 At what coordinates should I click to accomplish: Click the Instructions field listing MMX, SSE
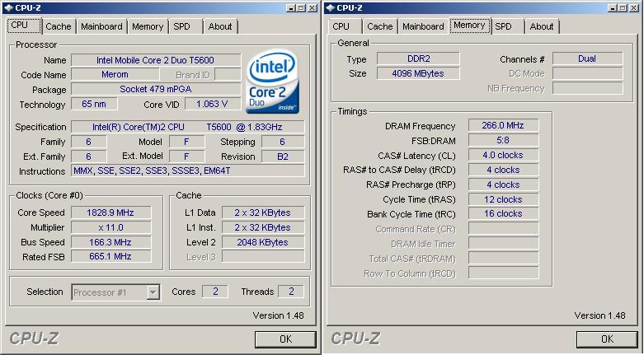pos(188,170)
